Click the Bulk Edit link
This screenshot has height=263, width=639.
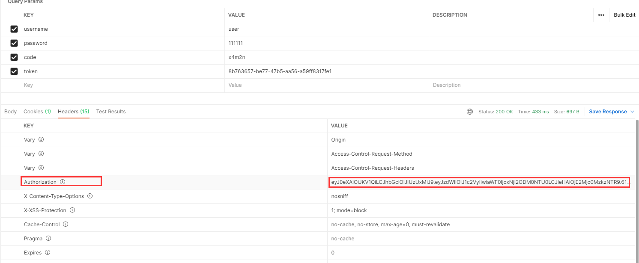click(x=624, y=15)
